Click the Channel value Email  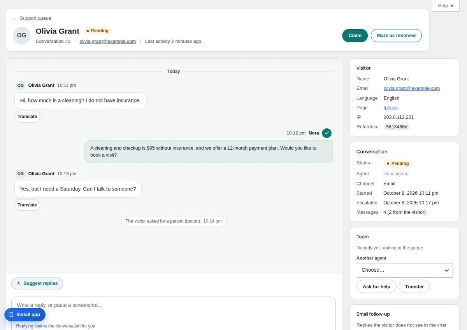point(389,183)
